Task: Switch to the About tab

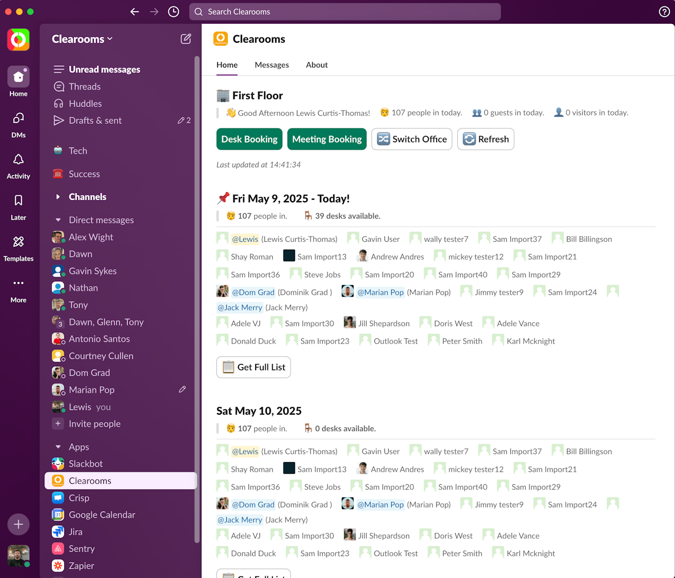Action: coord(316,65)
